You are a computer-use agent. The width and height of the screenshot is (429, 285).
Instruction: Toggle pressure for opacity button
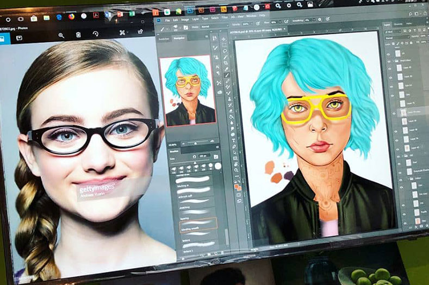point(258,23)
